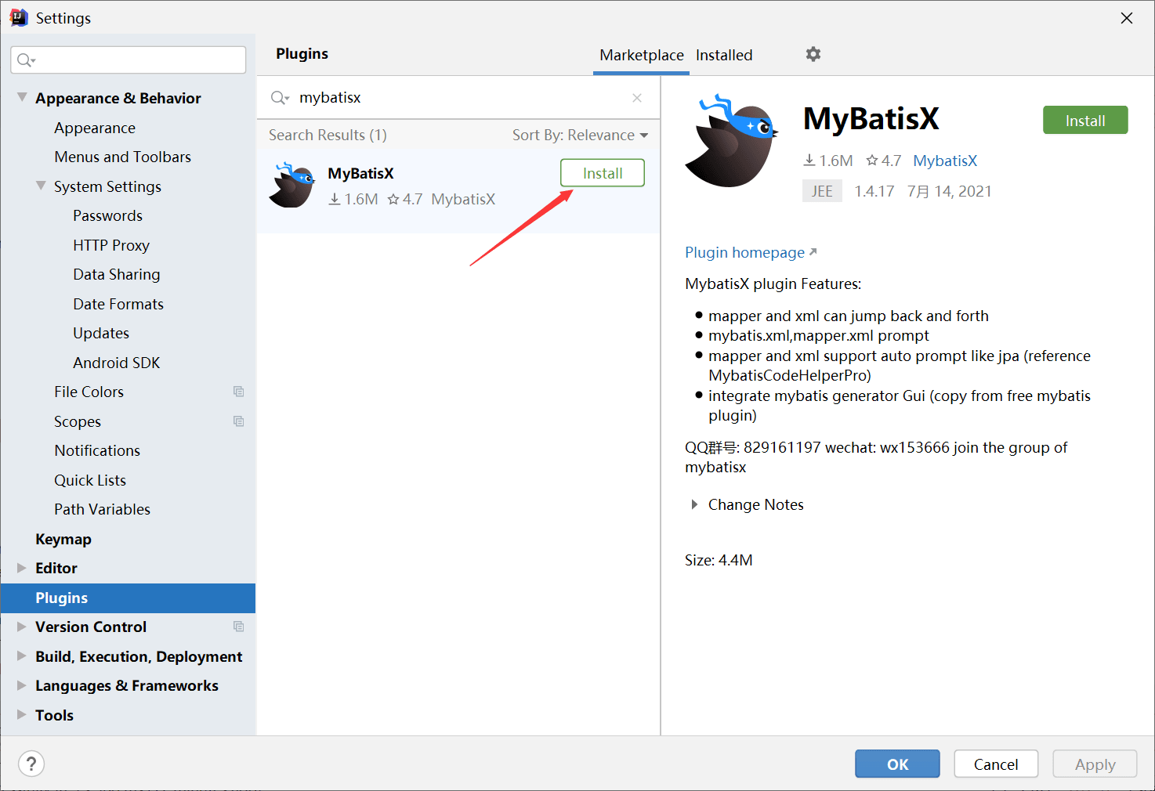Image resolution: width=1155 pixels, height=791 pixels.
Task: Select the Updates settings page
Action: (101, 333)
